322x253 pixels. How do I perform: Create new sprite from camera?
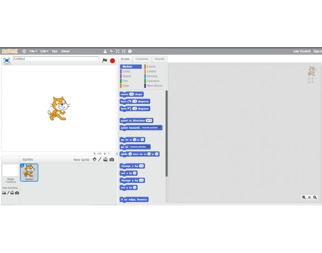(112, 159)
